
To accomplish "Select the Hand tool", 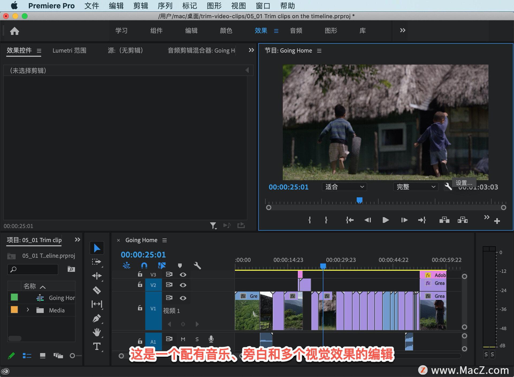I will [x=97, y=332].
